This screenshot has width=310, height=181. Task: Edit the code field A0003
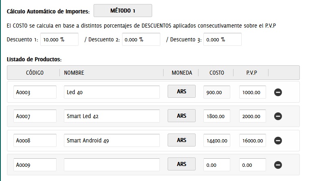coord(35,92)
